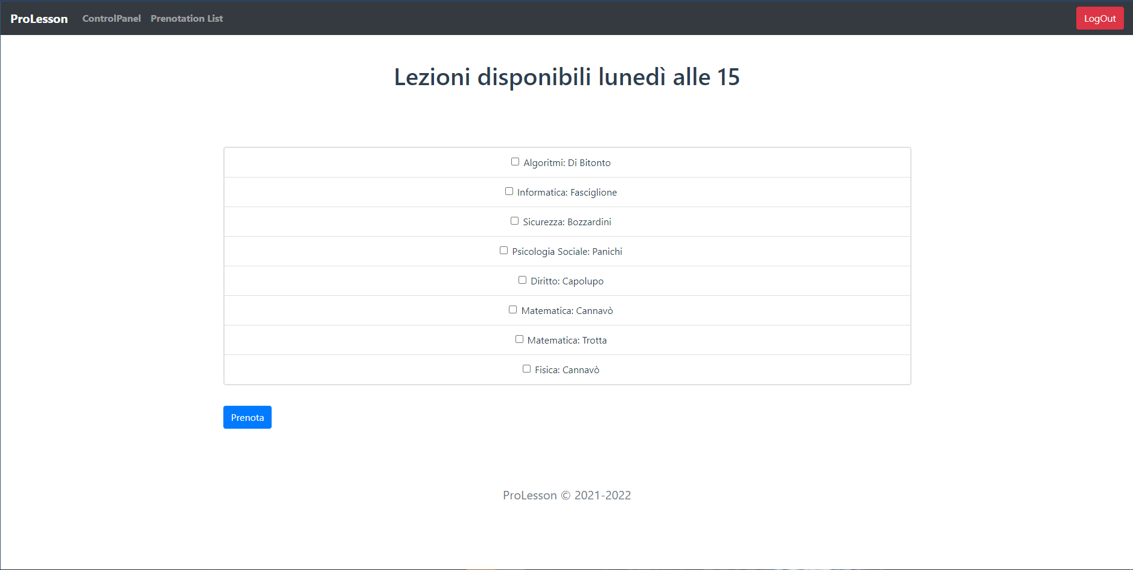Check the "Psicologia Sociale: Panichi" checkbox
The image size is (1133, 570).
coord(503,250)
